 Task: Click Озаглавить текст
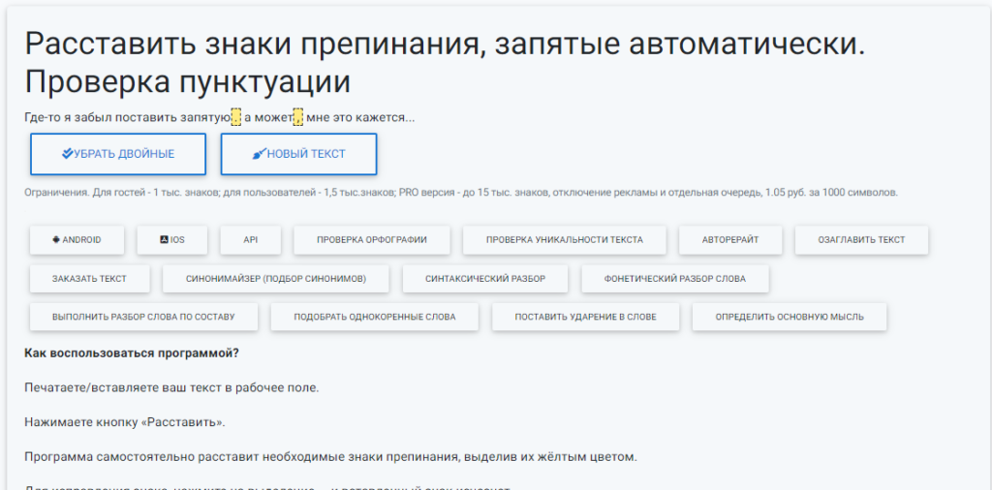click(x=861, y=239)
